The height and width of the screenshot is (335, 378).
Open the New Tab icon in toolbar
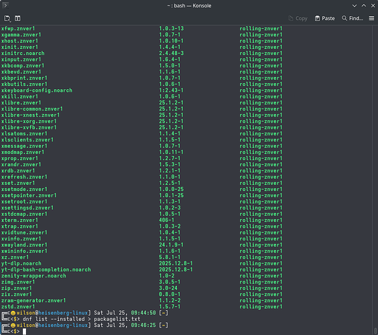pos(7,18)
